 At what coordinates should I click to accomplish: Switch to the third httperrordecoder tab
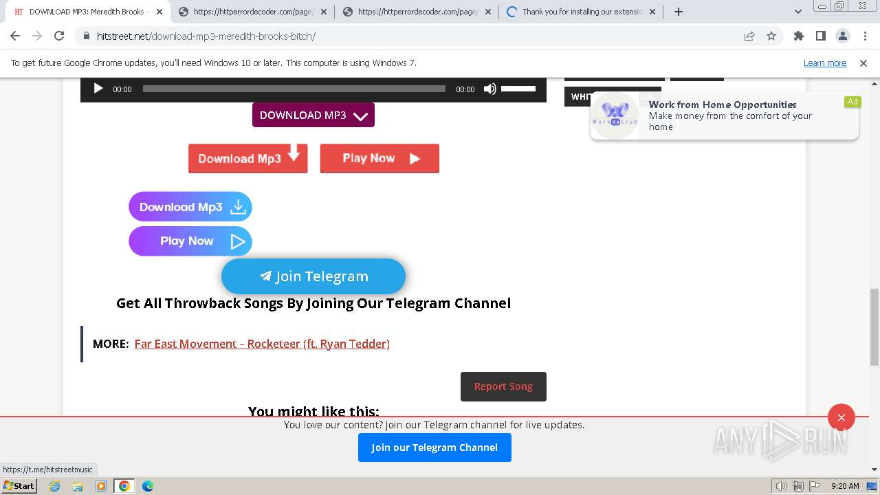pos(417,12)
